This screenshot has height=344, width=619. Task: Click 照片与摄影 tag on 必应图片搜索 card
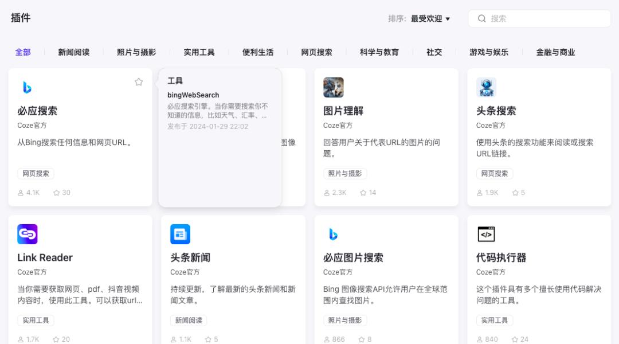tap(345, 320)
